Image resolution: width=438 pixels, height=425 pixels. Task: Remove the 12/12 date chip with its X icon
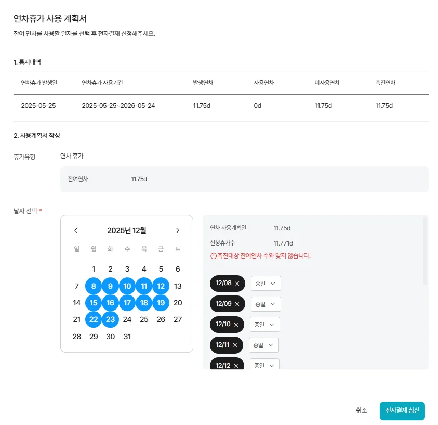tap(237, 365)
